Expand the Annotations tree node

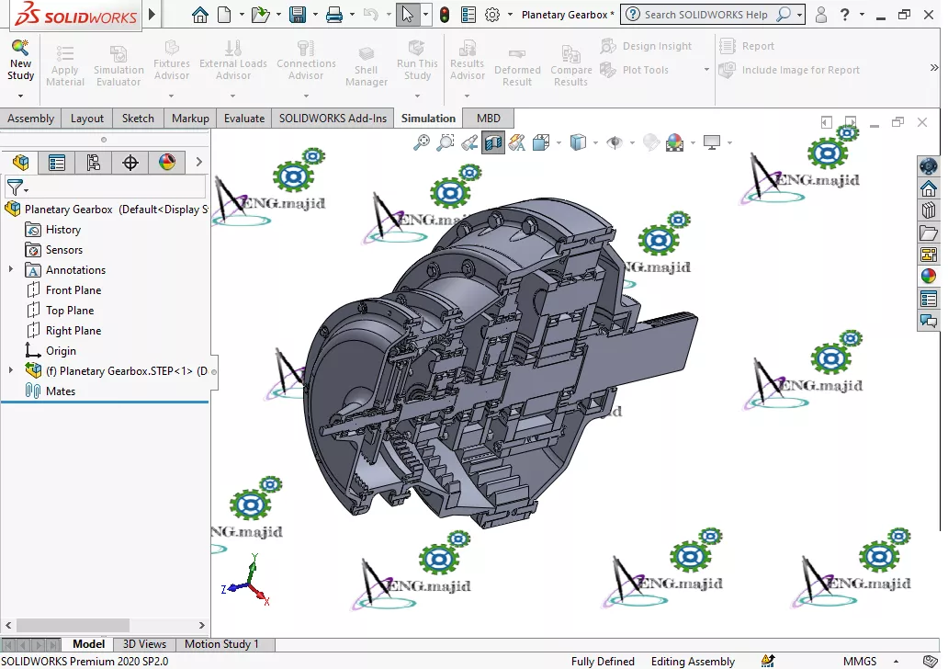pyautogui.click(x=11, y=270)
